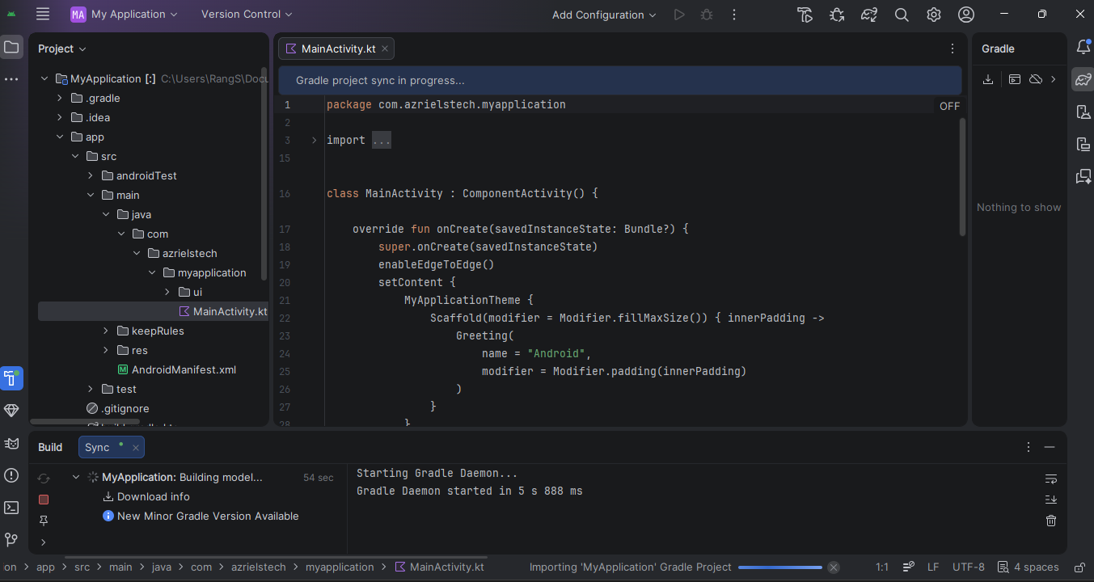Select AndroidManifest.xml in project tree
Viewport: 1094px width, 582px height.
point(176,369)
